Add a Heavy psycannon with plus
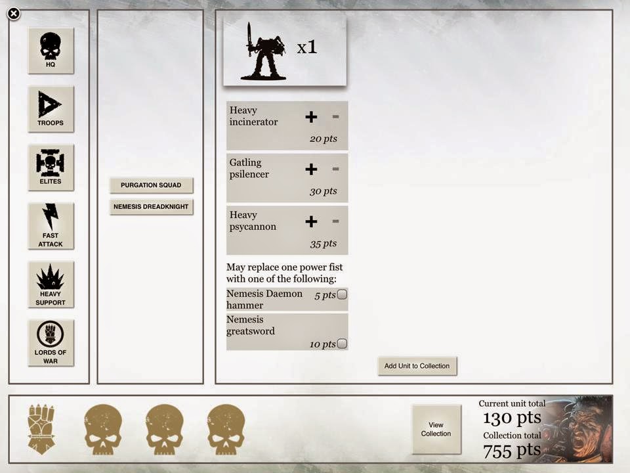The image size is (630, 473). (311, 221)
